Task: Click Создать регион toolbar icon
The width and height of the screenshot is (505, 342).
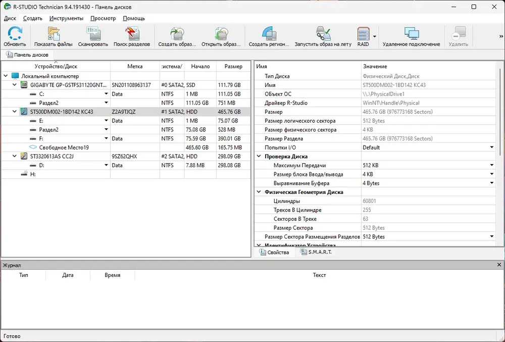Action: point(269,33)
